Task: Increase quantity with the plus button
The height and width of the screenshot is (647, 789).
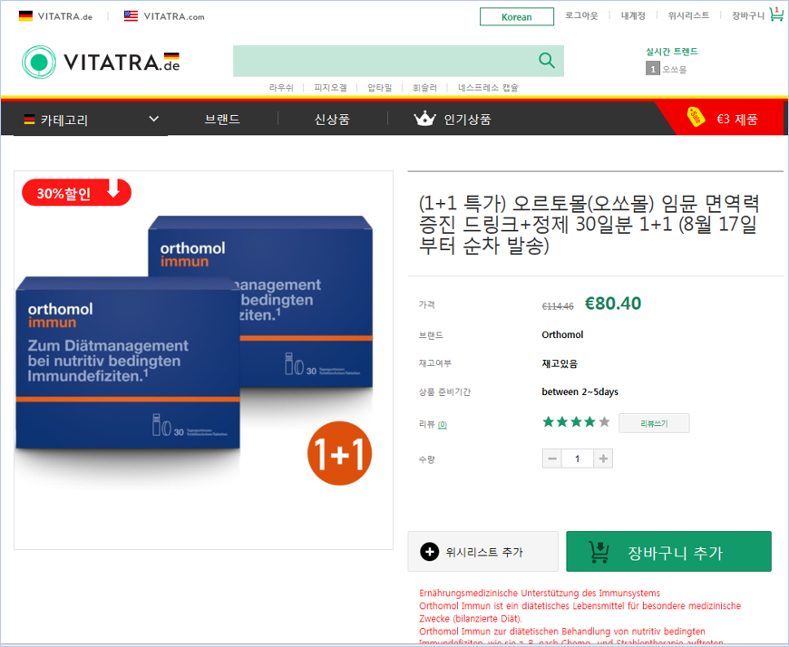Action: tap(603, 459)
